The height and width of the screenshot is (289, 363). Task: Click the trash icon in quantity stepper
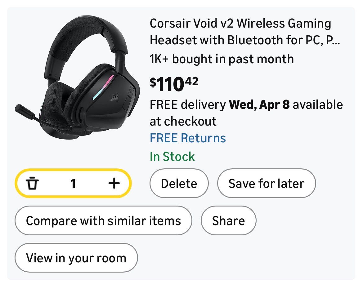click(32, 184)
